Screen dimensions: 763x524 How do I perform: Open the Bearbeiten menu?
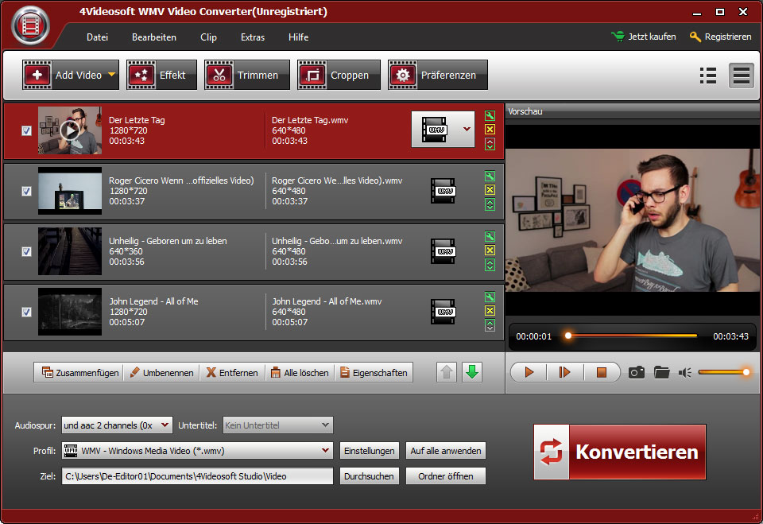tap(153, 37)
